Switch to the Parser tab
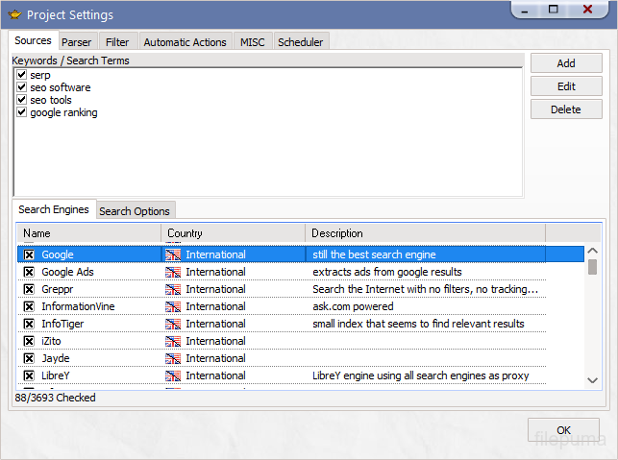Viewport: 618px width, 460px height. (x=76, y=42)
